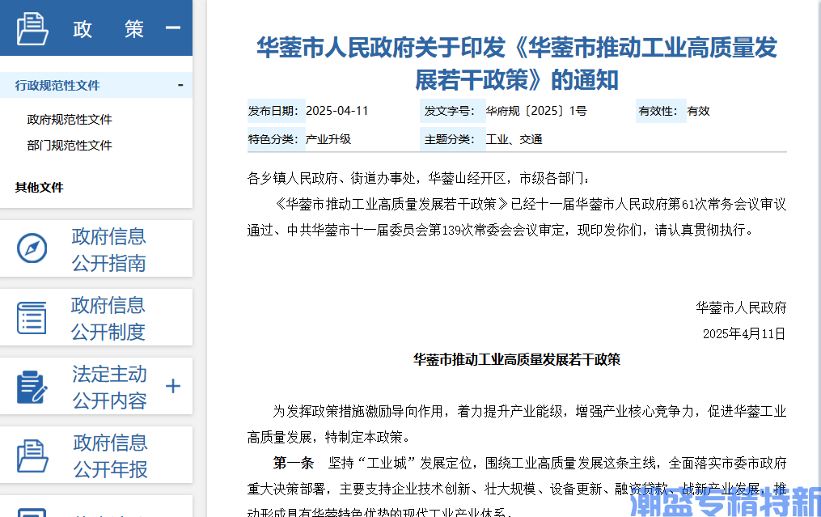Image resolution: width=821 pixels, height=517 pixels.
Task: Click the 政策 folder icon in header
Action: [32, 29]
